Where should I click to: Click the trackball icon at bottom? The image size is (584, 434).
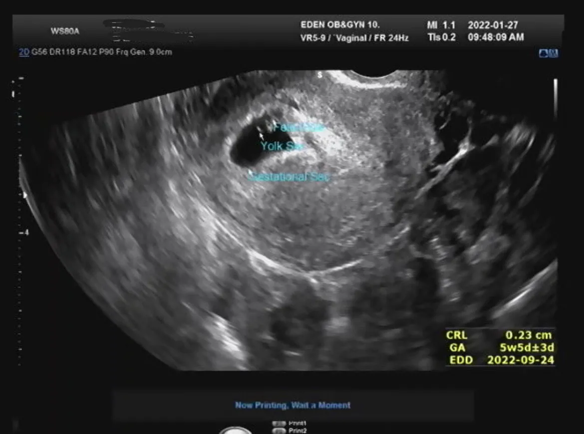235,431
